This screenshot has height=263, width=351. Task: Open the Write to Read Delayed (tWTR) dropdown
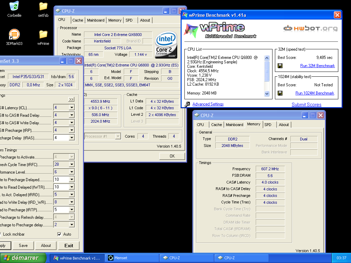(72, 187)
